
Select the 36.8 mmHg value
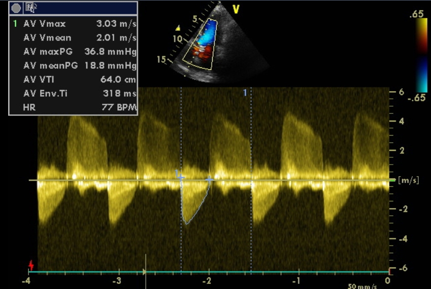pyautogui.click(x=111, y=52)
